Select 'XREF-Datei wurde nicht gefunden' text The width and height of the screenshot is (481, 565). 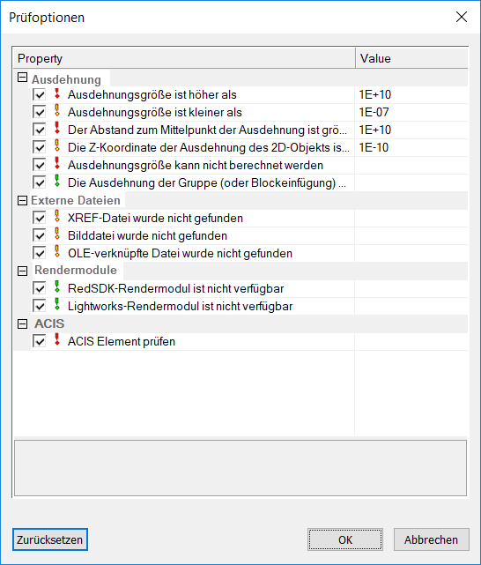[156, 219]
